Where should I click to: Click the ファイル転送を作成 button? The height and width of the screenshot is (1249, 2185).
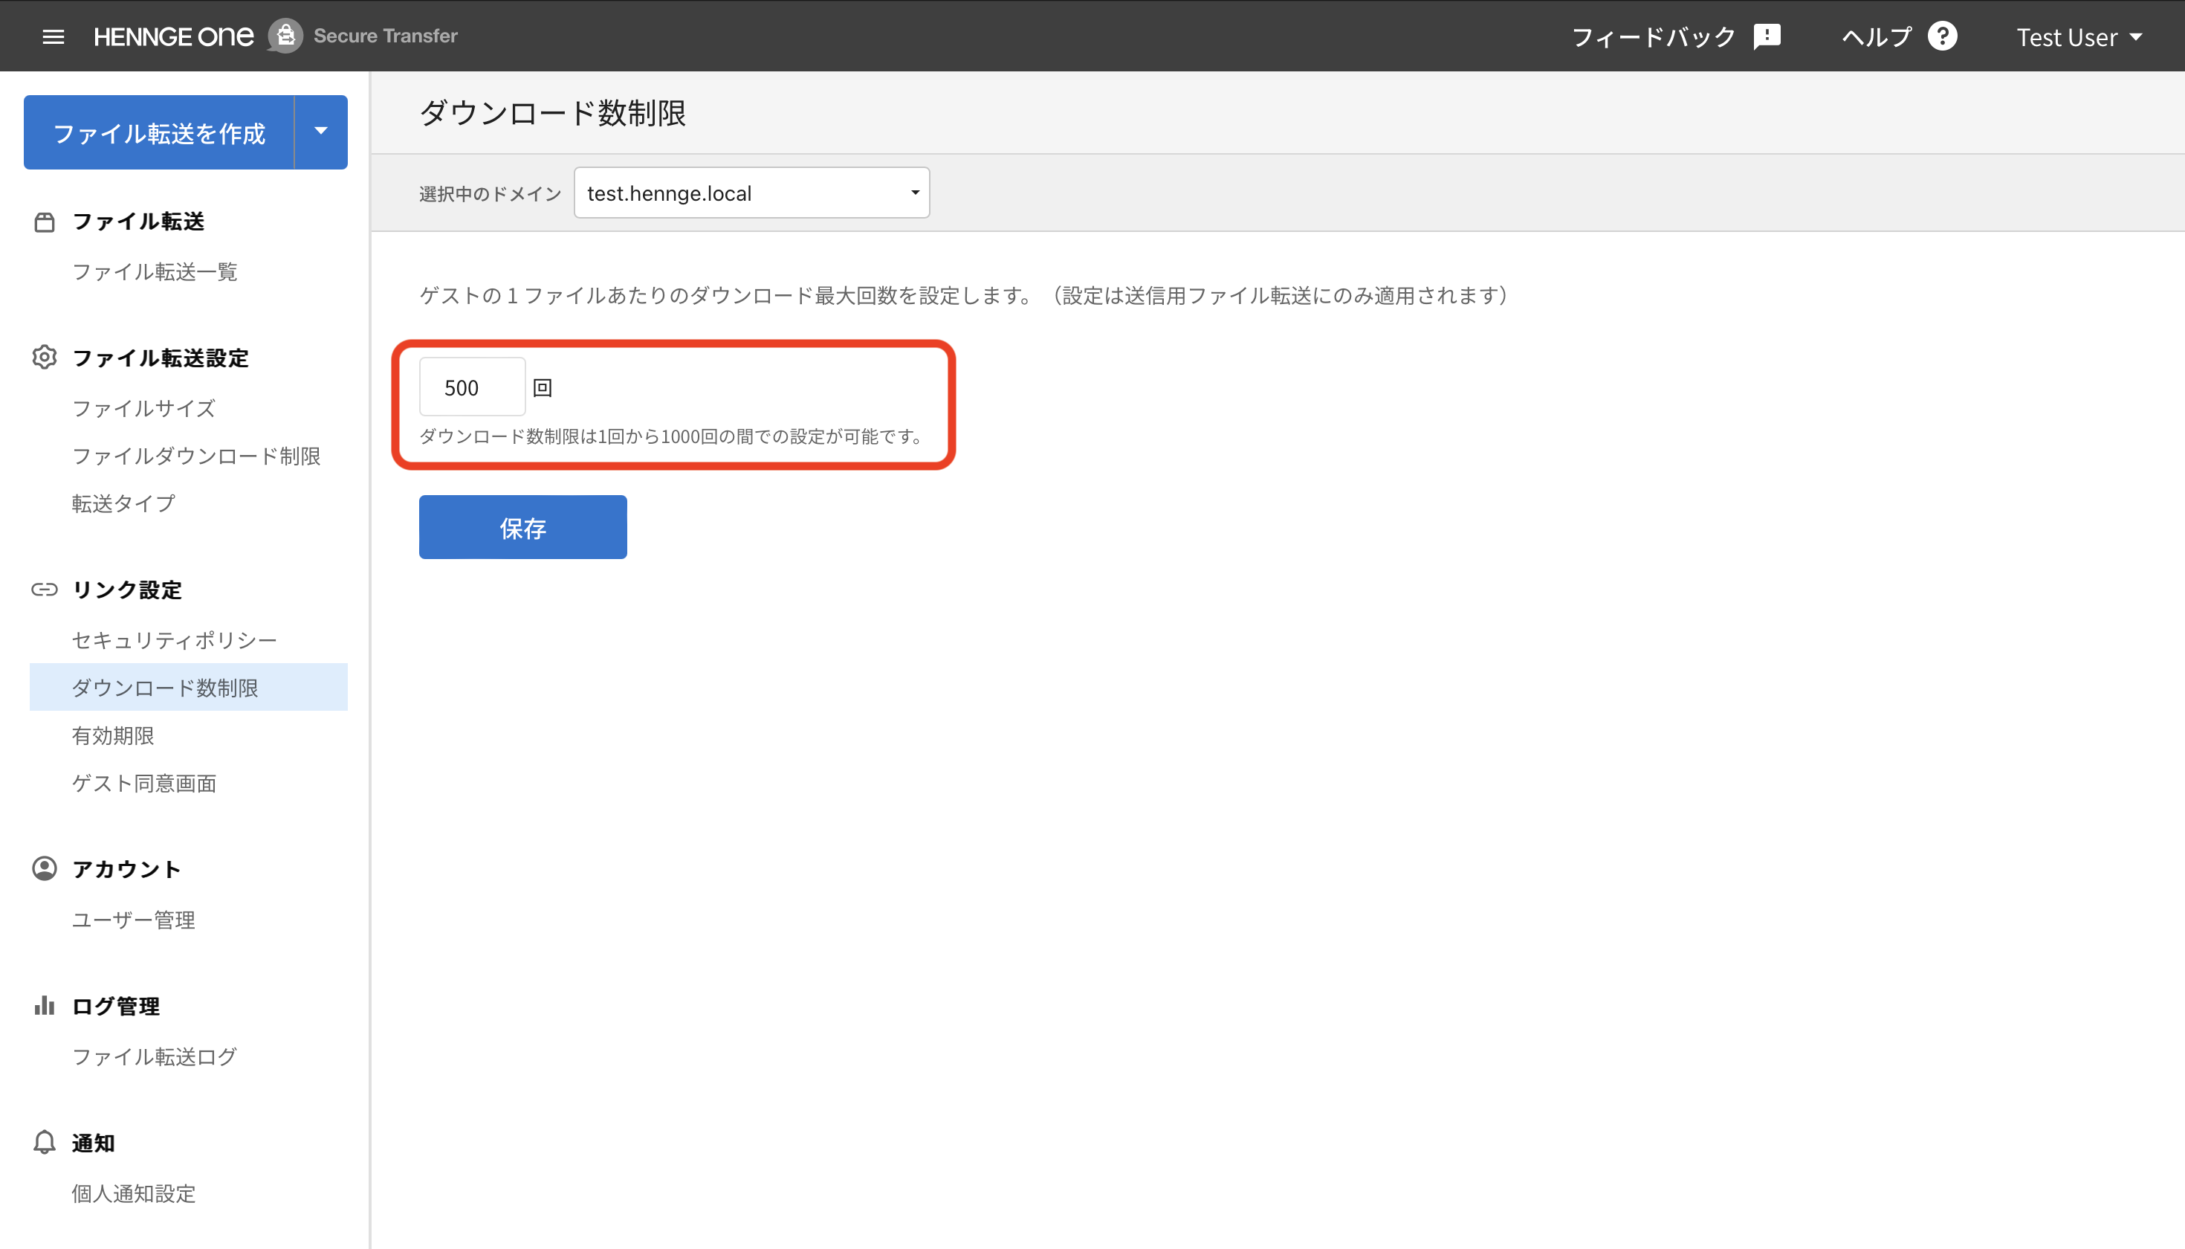pyautogui.click(x=160, y=132)
